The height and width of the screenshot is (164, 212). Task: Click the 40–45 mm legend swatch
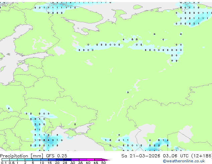91,160
